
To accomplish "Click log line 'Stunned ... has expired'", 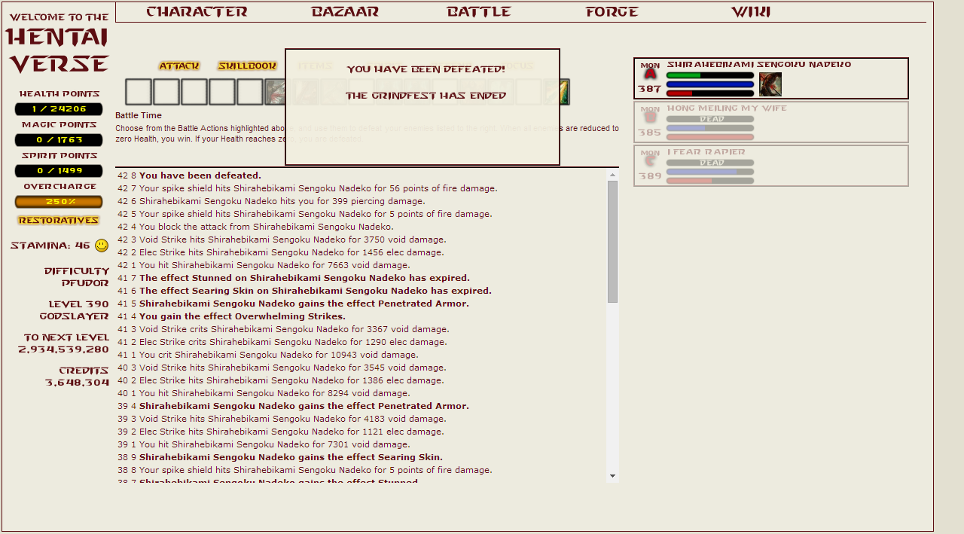I will [x=304, y=278].
